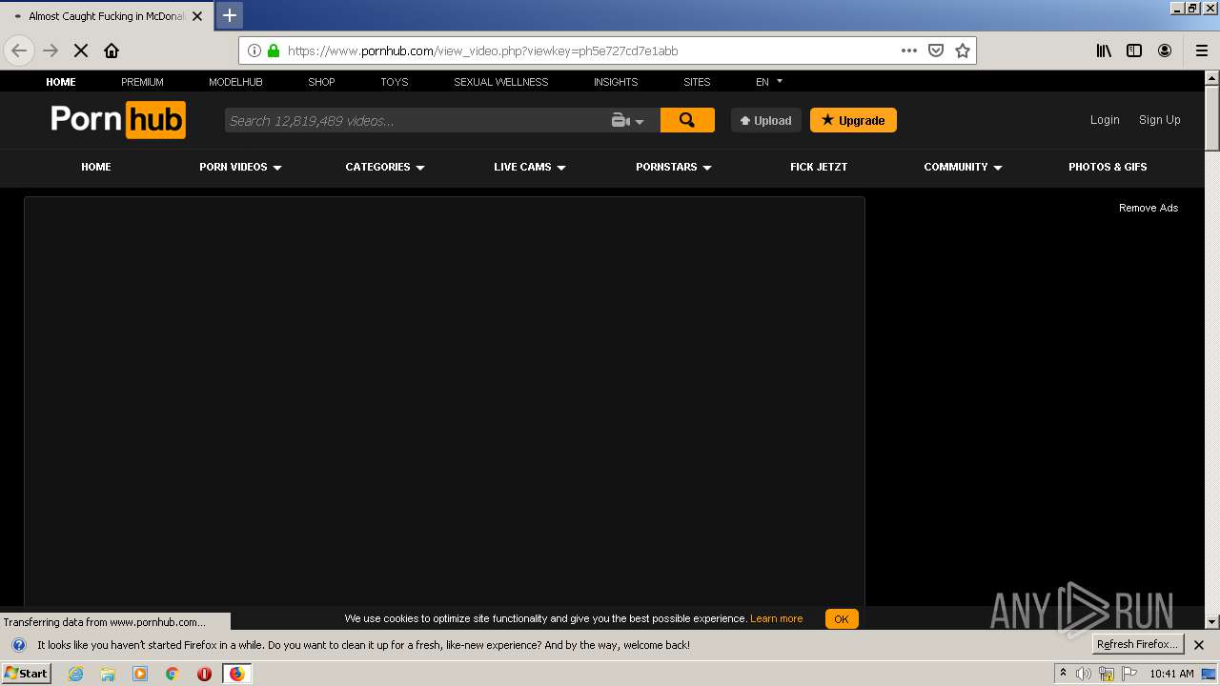Open the site information icon in address bar

click(x=254, y=50)
